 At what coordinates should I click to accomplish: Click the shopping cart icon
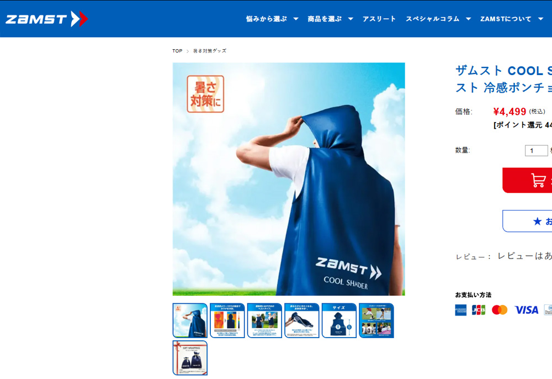(538, 180)
